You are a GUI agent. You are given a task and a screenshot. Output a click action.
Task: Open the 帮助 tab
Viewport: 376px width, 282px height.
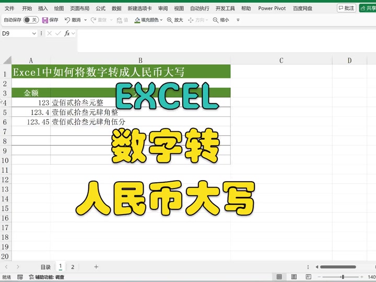coord(246,8)
